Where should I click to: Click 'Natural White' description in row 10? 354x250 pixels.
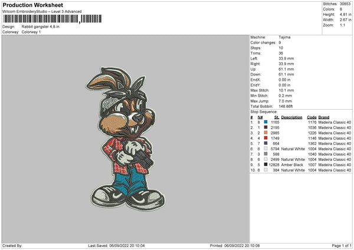click(293, 170)
